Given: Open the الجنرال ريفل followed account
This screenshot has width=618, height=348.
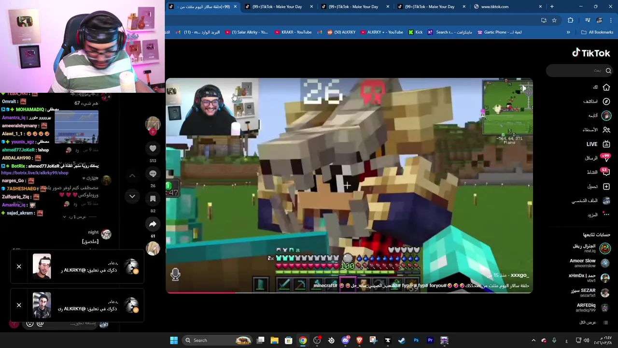Looking at the screenshot, I should [x=591, y=248].
